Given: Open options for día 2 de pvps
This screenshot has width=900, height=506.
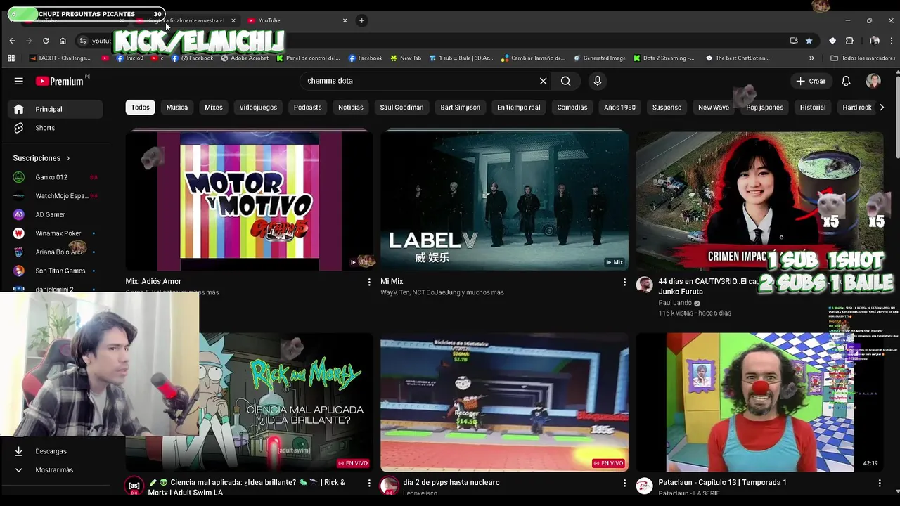Looking at the screenshot, I should click(x=624, y=483).
